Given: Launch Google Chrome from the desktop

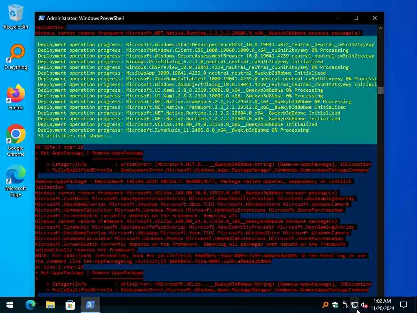Looking at the screenshot, I should (x=16, y=140).
